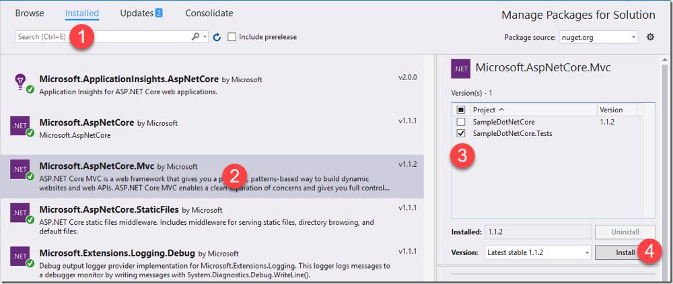Open package source settings gear
This screenshot has width=673, height=284.
point(650,37)
